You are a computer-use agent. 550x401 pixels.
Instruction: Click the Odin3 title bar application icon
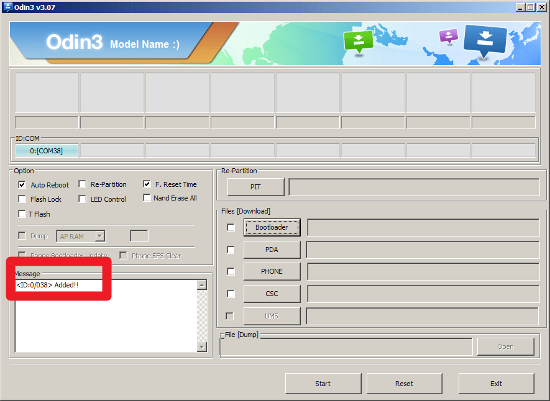[7, 7]
